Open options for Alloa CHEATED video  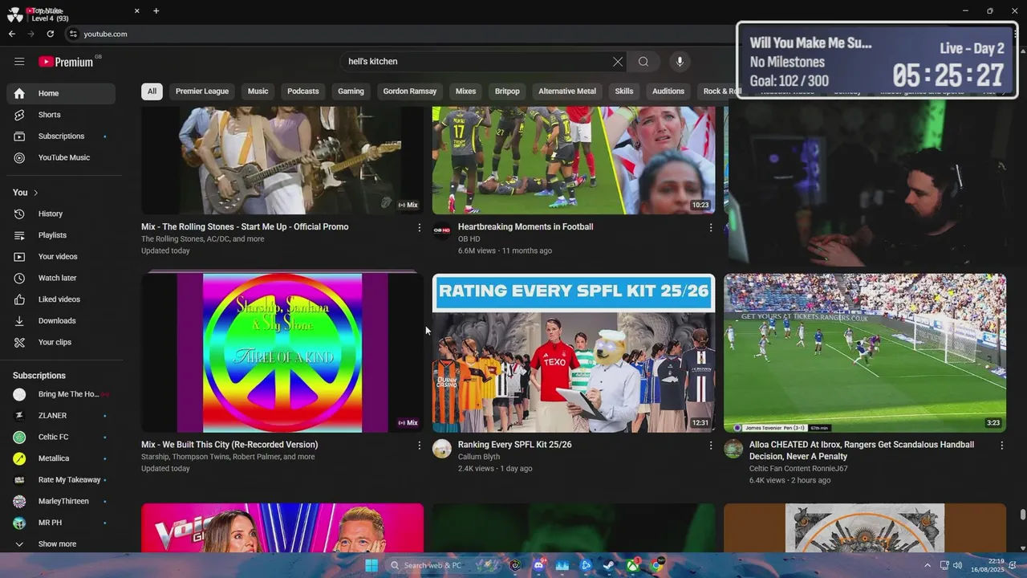point(1001,446)
